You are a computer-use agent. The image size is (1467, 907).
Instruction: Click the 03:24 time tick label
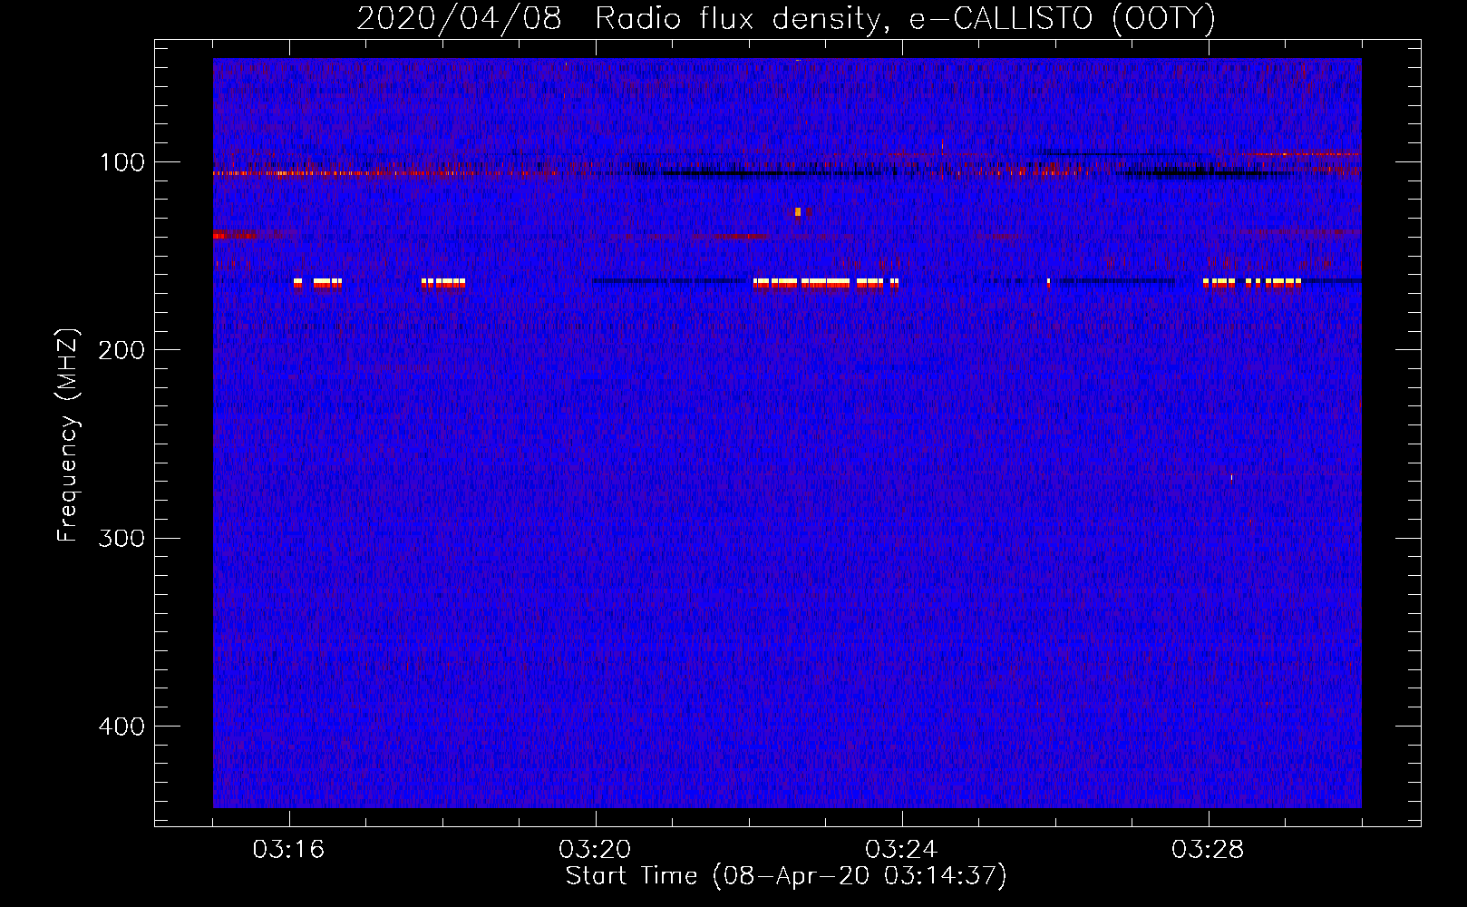point(901,850)
